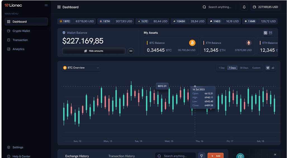The width and height of the screenshot is (287, 158).
Task: Click the Bitcoin coin icon in BTC Balance
Action: click(192, 43)
